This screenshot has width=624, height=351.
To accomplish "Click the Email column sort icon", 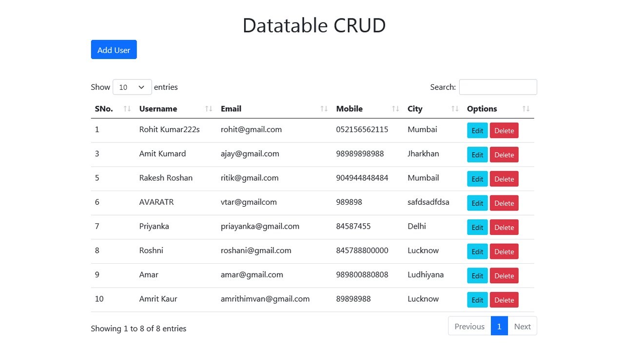I will tap(324, 109).
